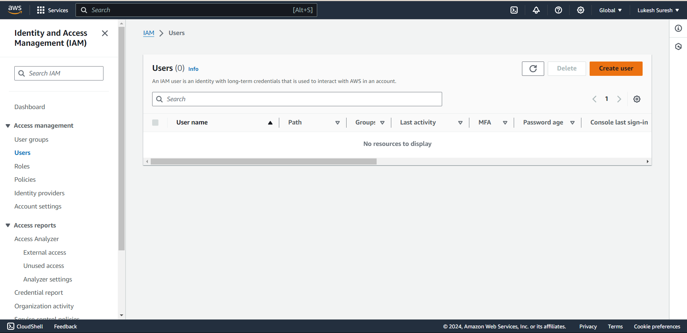Go to console home via AWS logo

pyautogui.click(x=15, y=10)
